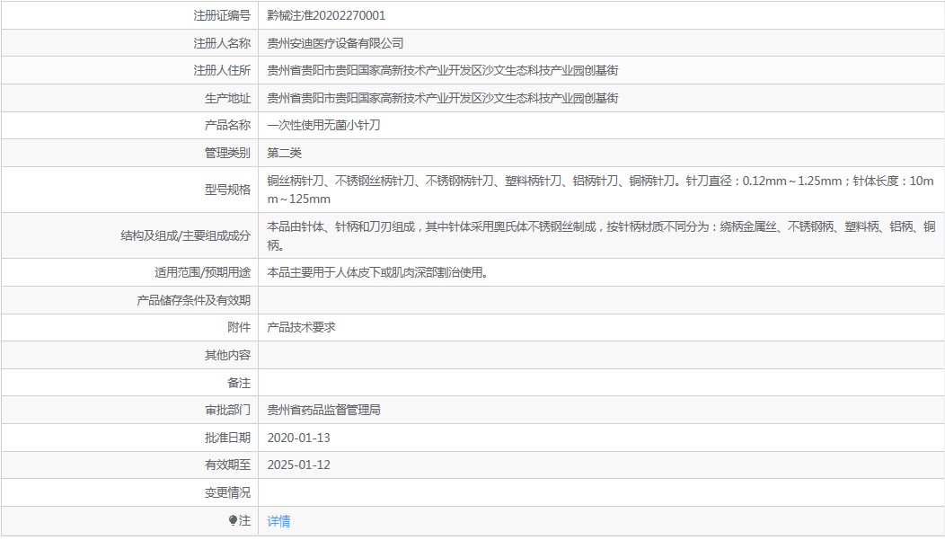This screenshot has width=945, height=540.
Task: Select product name 一次性使用无菌小针刀
Action: [x=323, y=126]
